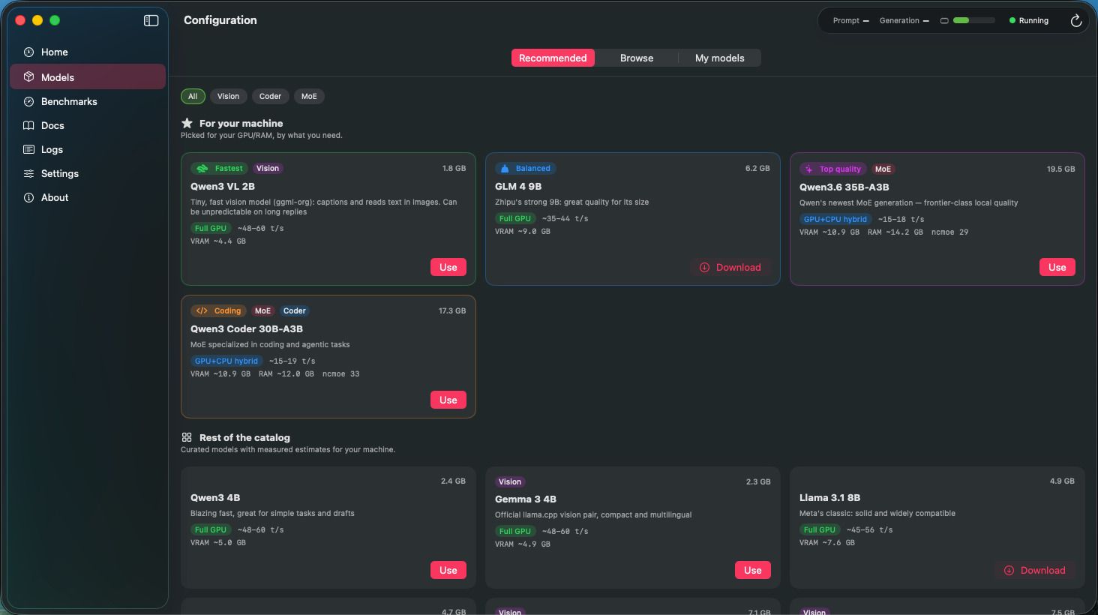Click the Vision tag on Qwen3 VL 2B
This screenshot has height=615, width=1098.
[x=268, y=169]
